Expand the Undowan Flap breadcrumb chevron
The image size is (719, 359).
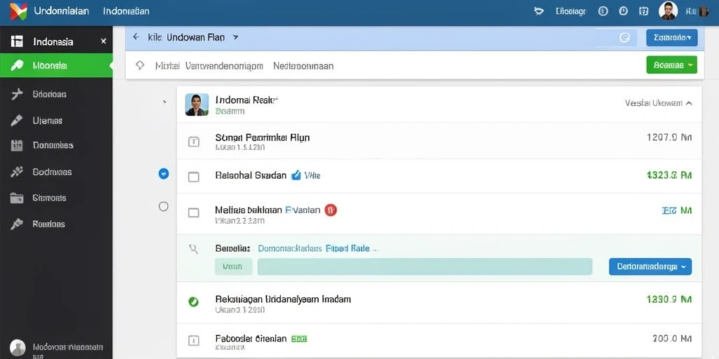click(235, 37)
